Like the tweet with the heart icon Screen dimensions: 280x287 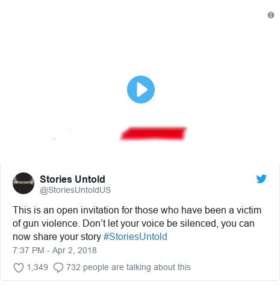point(19,268)
